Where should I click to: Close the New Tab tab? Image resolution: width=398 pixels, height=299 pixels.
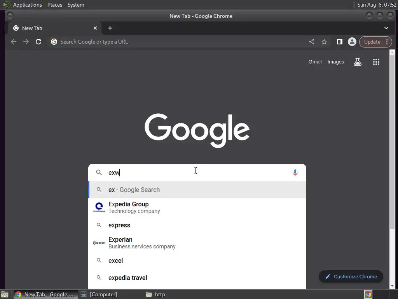pos(95,28)
